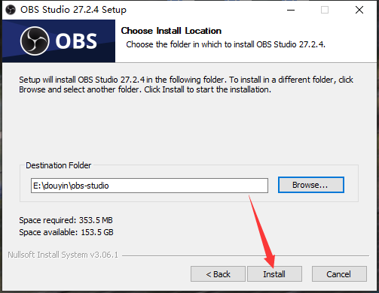Go to the previous page with < Back
379x293 pixels.
pos(218,274)
